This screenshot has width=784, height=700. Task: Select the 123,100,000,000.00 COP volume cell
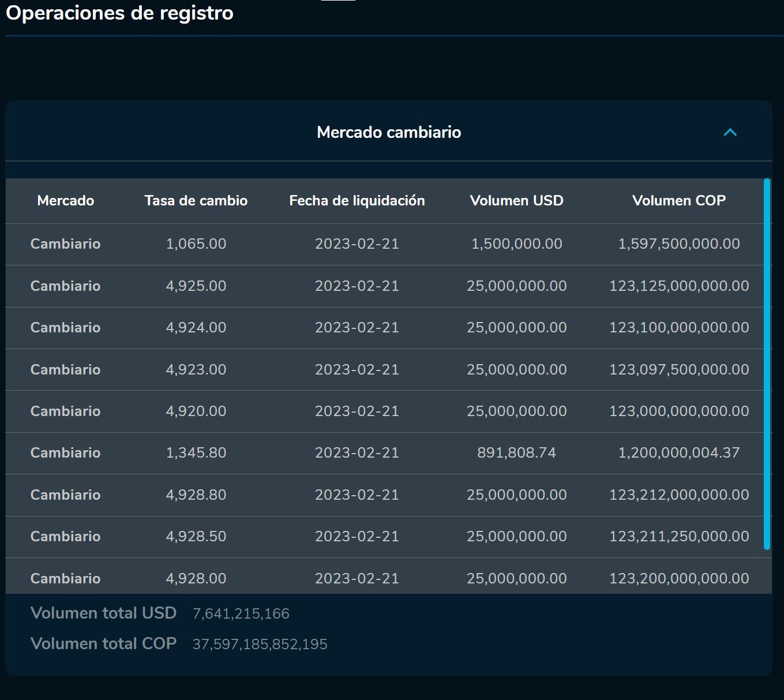pos(678,328)
